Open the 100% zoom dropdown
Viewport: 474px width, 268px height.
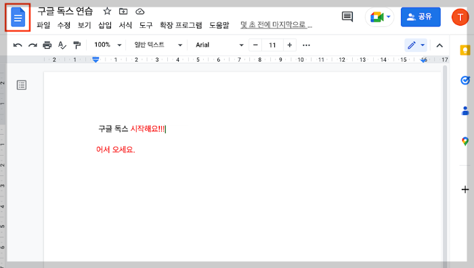point(108,45)
